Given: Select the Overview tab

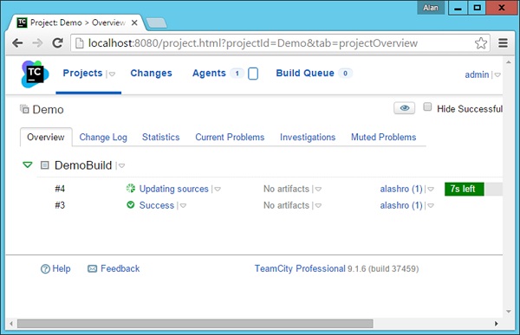Looking at the screenshot, I should (x=46, y=137).
